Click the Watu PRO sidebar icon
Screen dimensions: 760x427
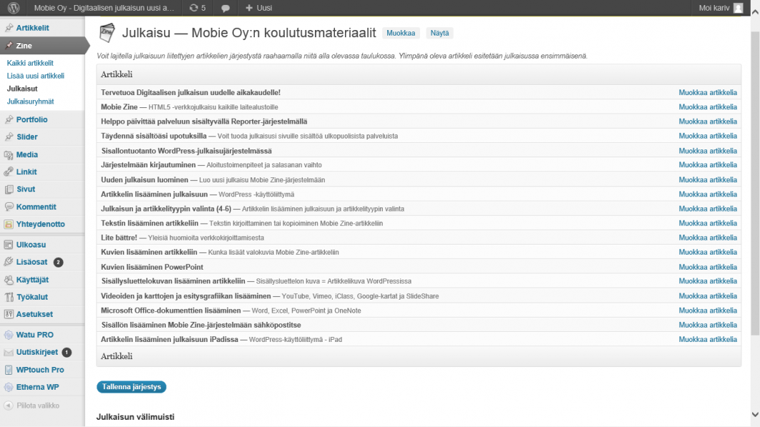[9, 335]
